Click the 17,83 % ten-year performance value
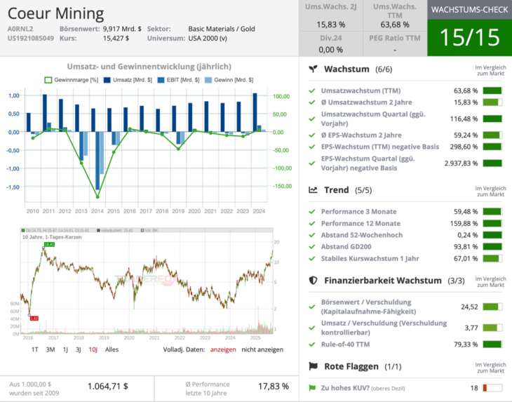Screen dimensions: 512x402 coord(274,387)
